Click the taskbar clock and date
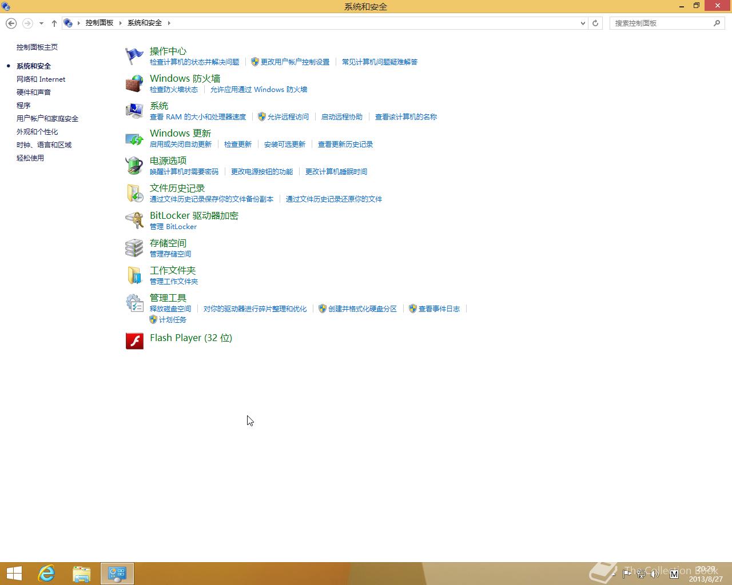This screenshot has height=585, width=732. (706, 574)
